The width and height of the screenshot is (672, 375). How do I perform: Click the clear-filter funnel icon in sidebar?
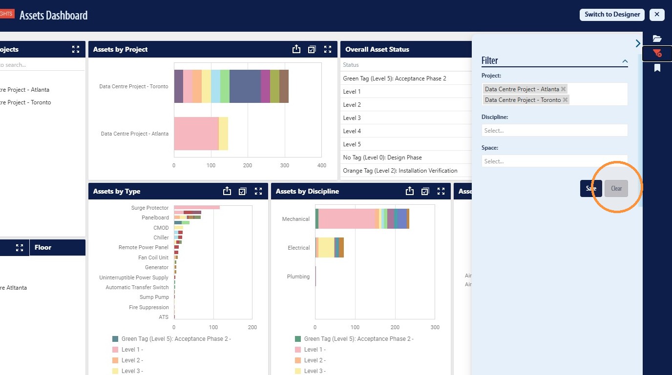[657, 53]
